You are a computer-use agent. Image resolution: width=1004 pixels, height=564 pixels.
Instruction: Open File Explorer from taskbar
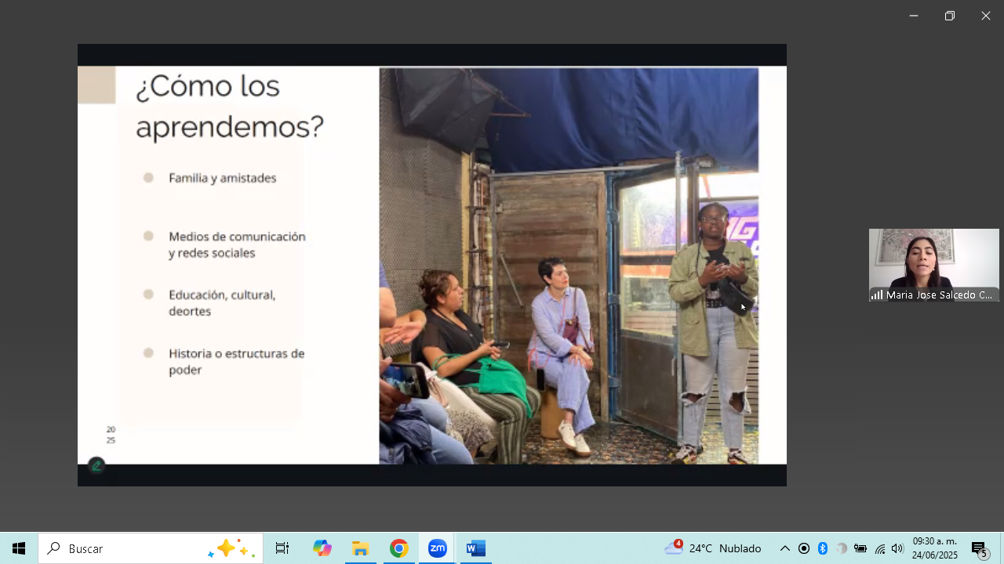(360, 548)
